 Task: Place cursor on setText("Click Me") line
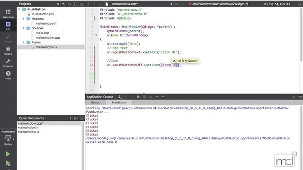(144, 52)
